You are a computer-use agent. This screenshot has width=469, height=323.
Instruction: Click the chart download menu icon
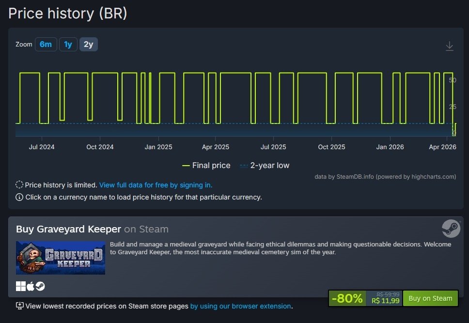(x=449, y=46)
